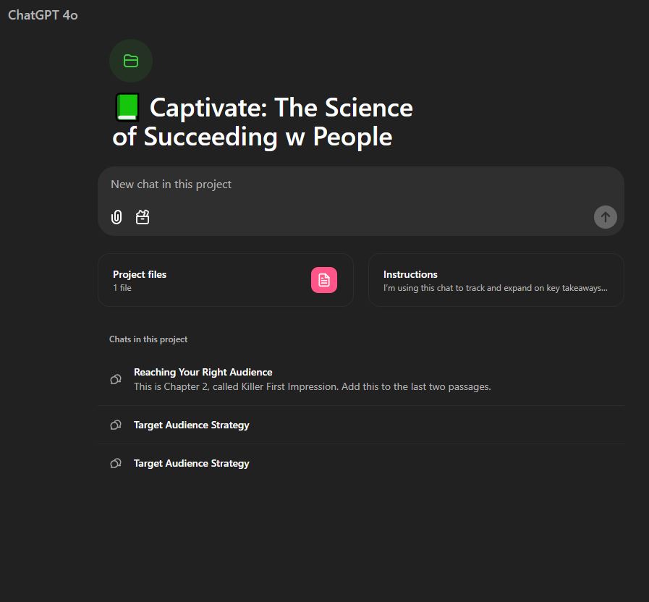Open the Project files card
649x602 pixels.
coord(226,280)
